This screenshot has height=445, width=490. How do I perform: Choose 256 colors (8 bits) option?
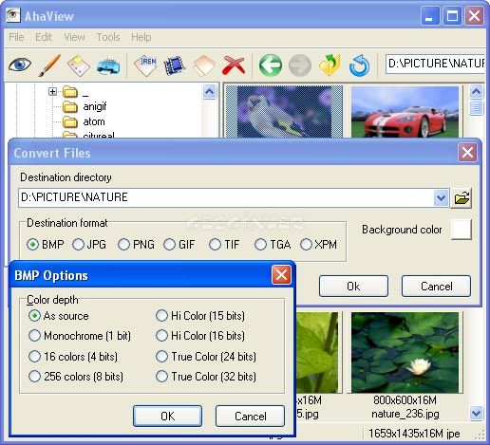click(76, 377)
